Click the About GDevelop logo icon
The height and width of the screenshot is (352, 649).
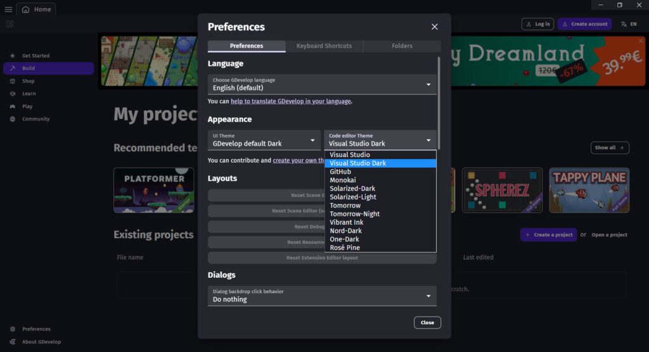pos(13,342)
